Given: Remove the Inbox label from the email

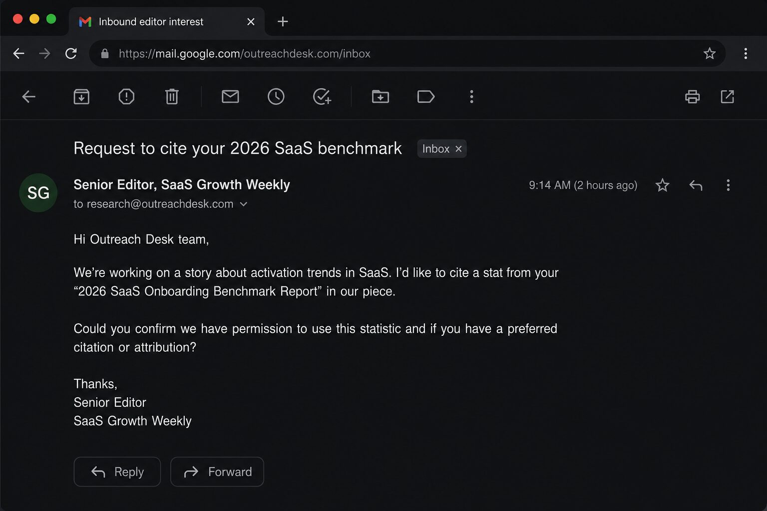Looking at the screenshot, I should click(x=458, y=149).
